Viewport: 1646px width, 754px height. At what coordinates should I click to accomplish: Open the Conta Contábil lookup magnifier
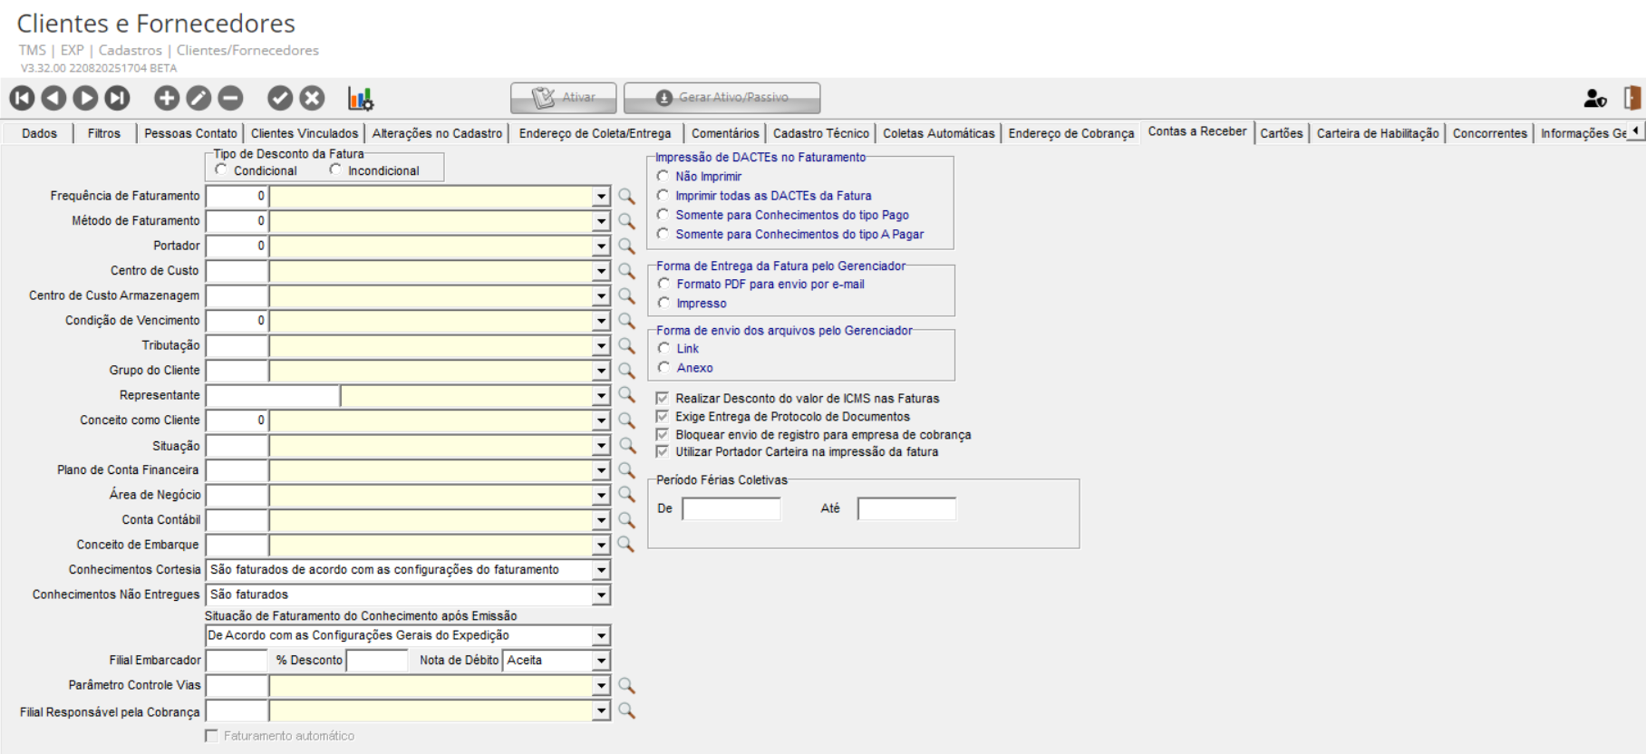[626, 520]
